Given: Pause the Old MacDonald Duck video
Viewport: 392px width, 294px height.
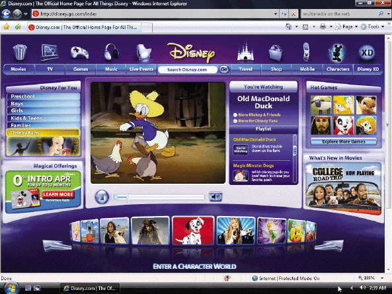Looking at the screenshot, I should pos(102,197).
